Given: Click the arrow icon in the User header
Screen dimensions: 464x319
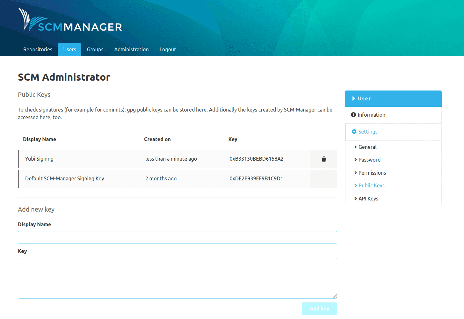Looking at the screenshot, I should point(354,98).
